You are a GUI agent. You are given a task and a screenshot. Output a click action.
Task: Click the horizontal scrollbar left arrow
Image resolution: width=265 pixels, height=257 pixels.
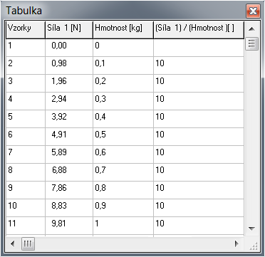(x=13, y=243)
